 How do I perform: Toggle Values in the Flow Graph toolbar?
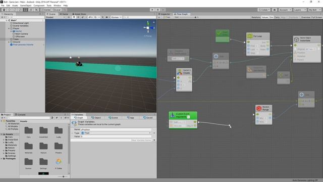[264, 17]
